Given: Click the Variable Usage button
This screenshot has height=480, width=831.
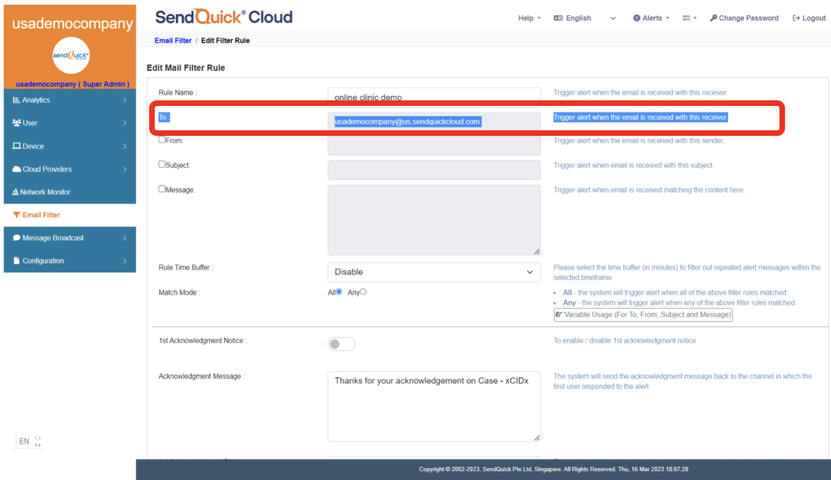Looking at the screenshot, I should tap(643, 314).
